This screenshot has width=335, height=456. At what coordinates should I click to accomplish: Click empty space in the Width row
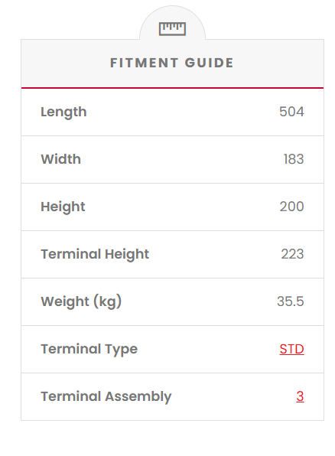point(181,159)
